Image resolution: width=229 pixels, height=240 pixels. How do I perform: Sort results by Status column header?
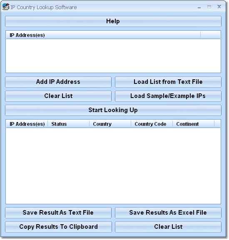68,124
